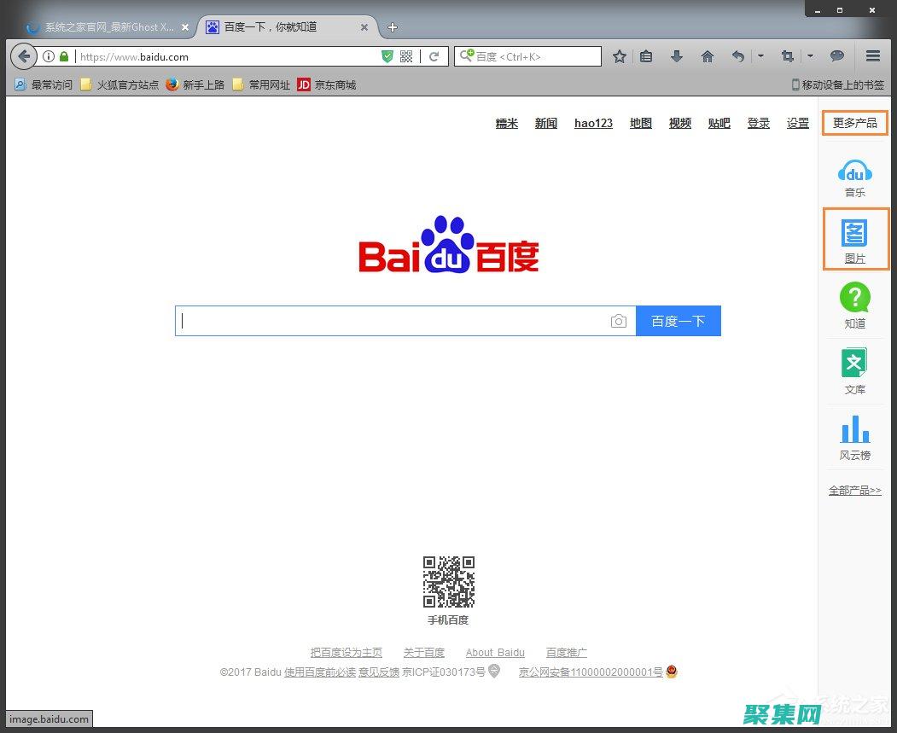
Task: Click the 手机百度 QR code
Action: [x=447, y=584]
